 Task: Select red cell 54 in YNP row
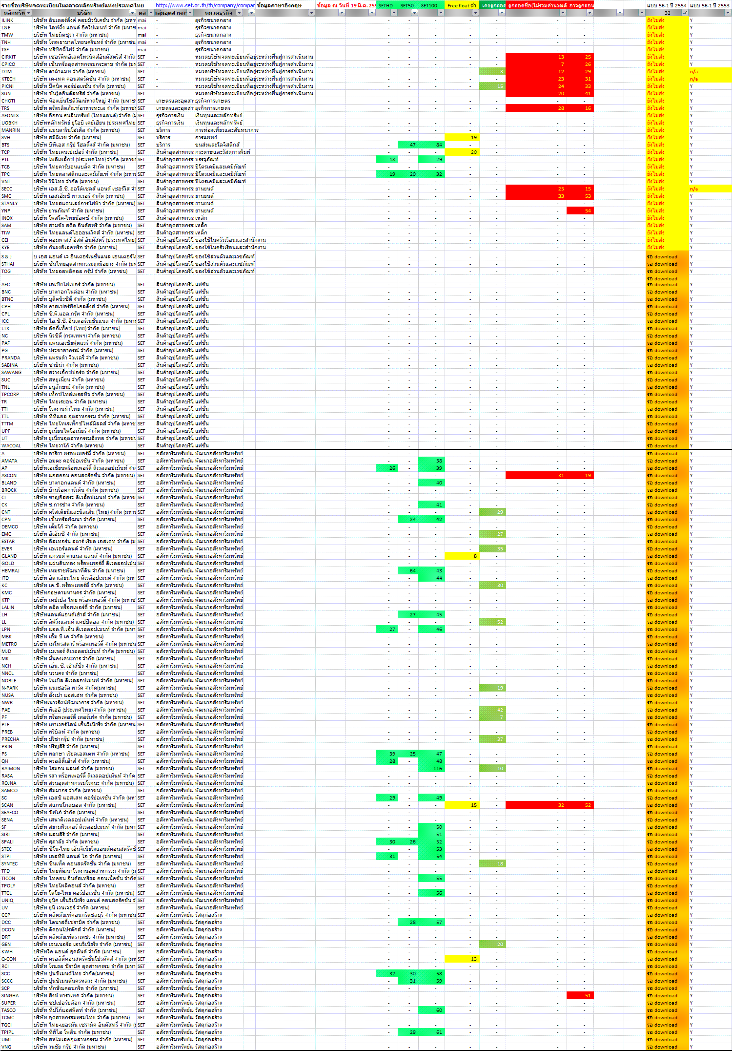(x=580, y=211)
